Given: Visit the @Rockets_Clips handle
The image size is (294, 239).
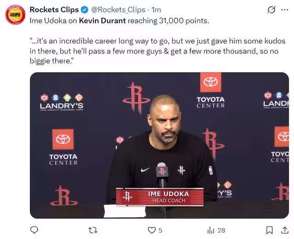Looking at the screenshot, I should click(x=118, y=10).
